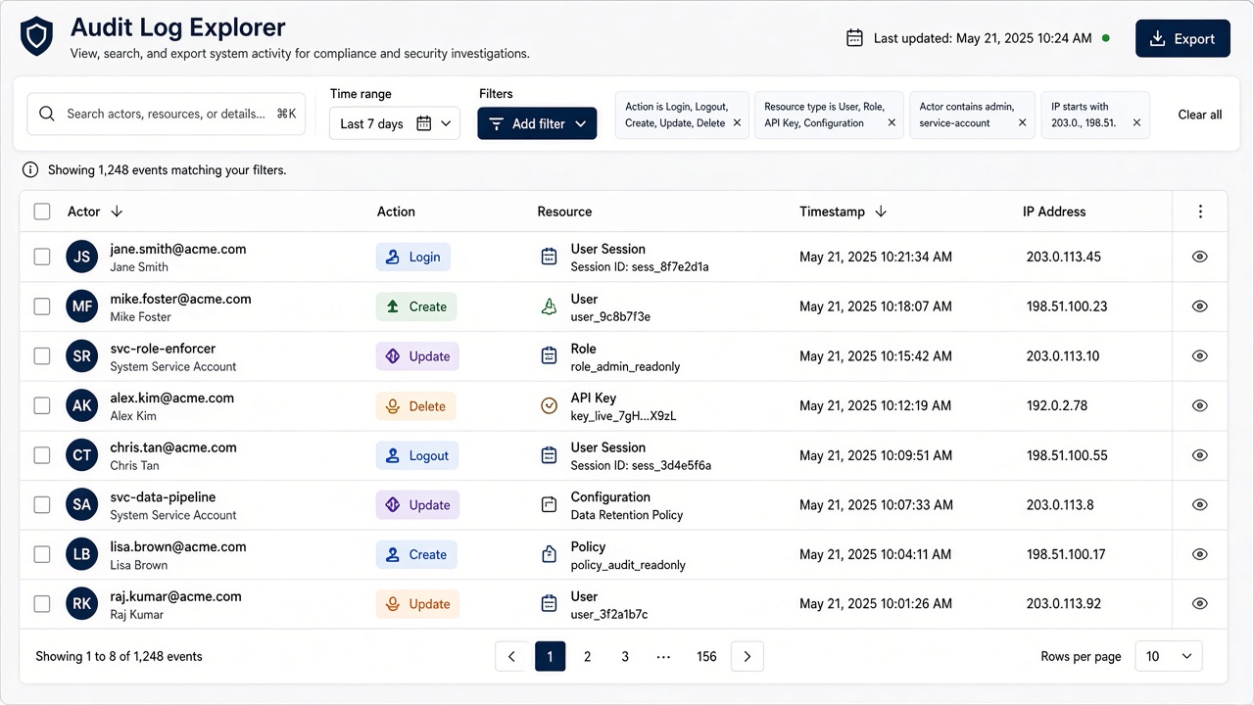This screenshot has width=1254, height=705.
Task: Click resource ID role_admin_readonly
Action: click(x=625, y=366)
